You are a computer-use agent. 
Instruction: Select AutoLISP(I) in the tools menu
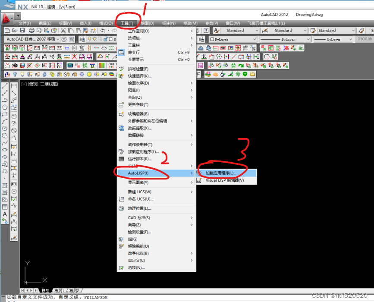click(157, 173)
